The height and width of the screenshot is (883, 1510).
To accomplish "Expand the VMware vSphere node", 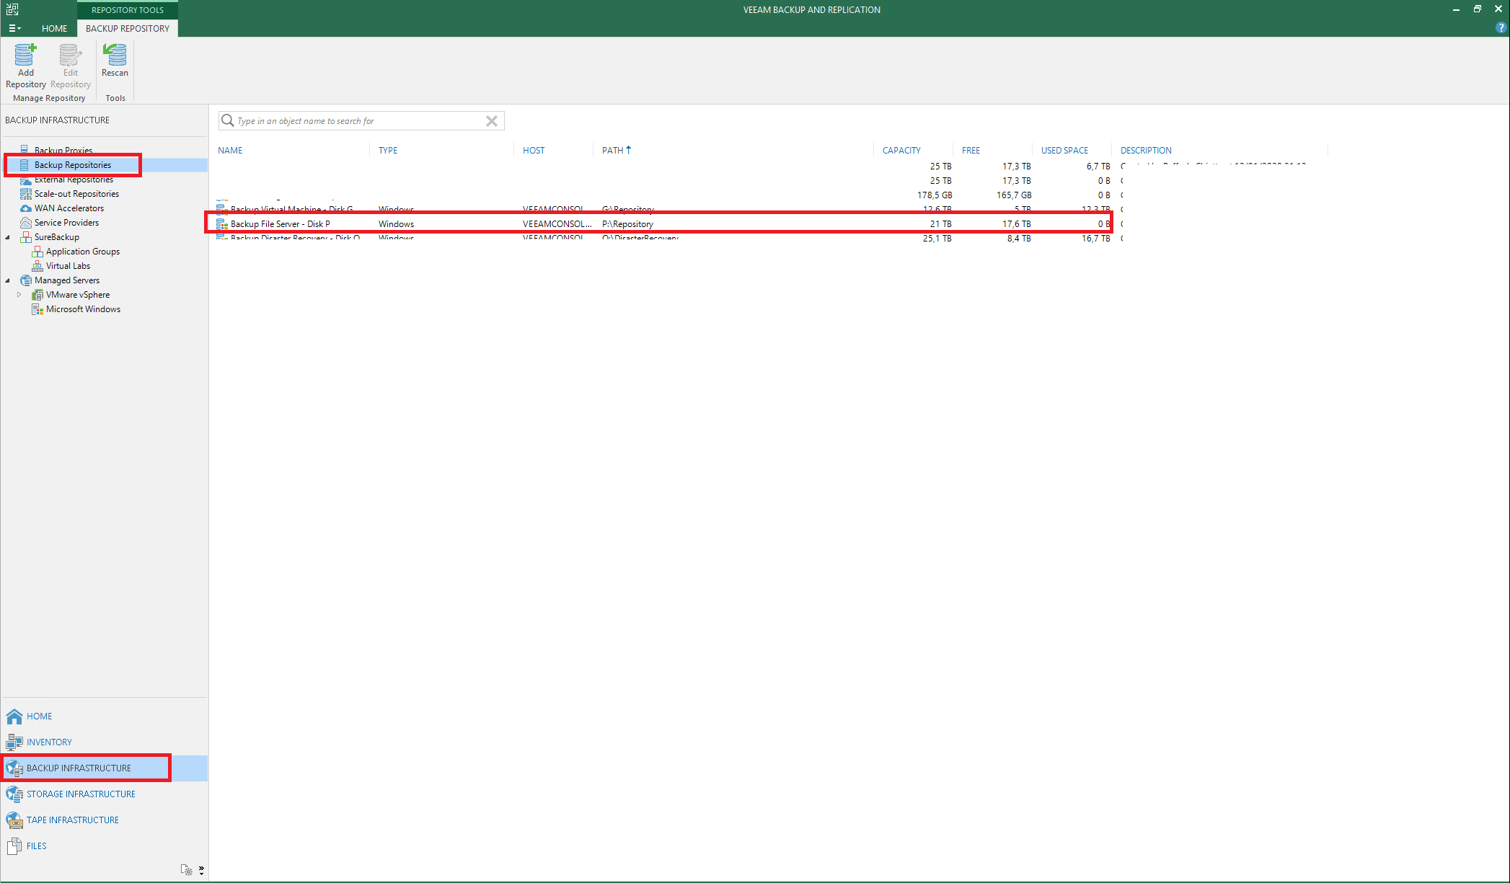I will [x=19, y=295].
